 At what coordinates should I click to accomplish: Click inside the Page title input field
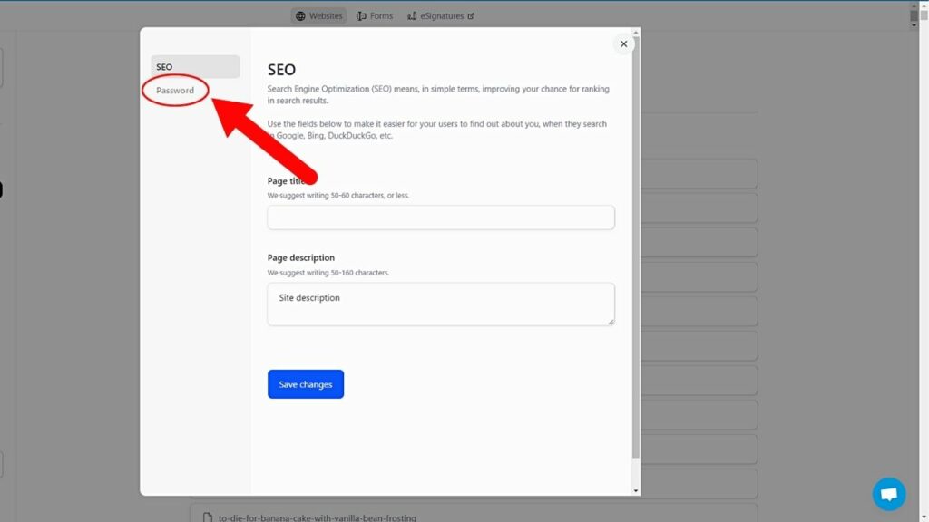tap(440, 217)
